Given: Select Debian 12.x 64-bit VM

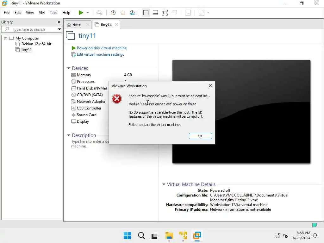Looking at the screenshot, I should (36, 44).
